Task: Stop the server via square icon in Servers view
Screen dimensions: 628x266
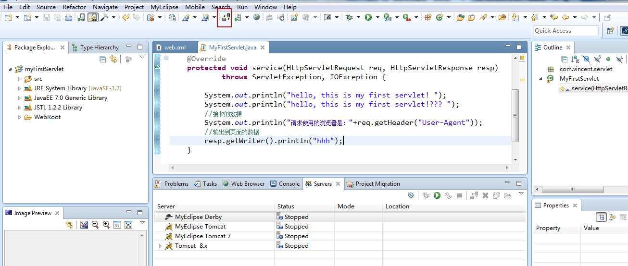Action: point(459,195)
